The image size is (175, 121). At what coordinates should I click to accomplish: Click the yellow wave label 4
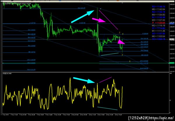123,34
